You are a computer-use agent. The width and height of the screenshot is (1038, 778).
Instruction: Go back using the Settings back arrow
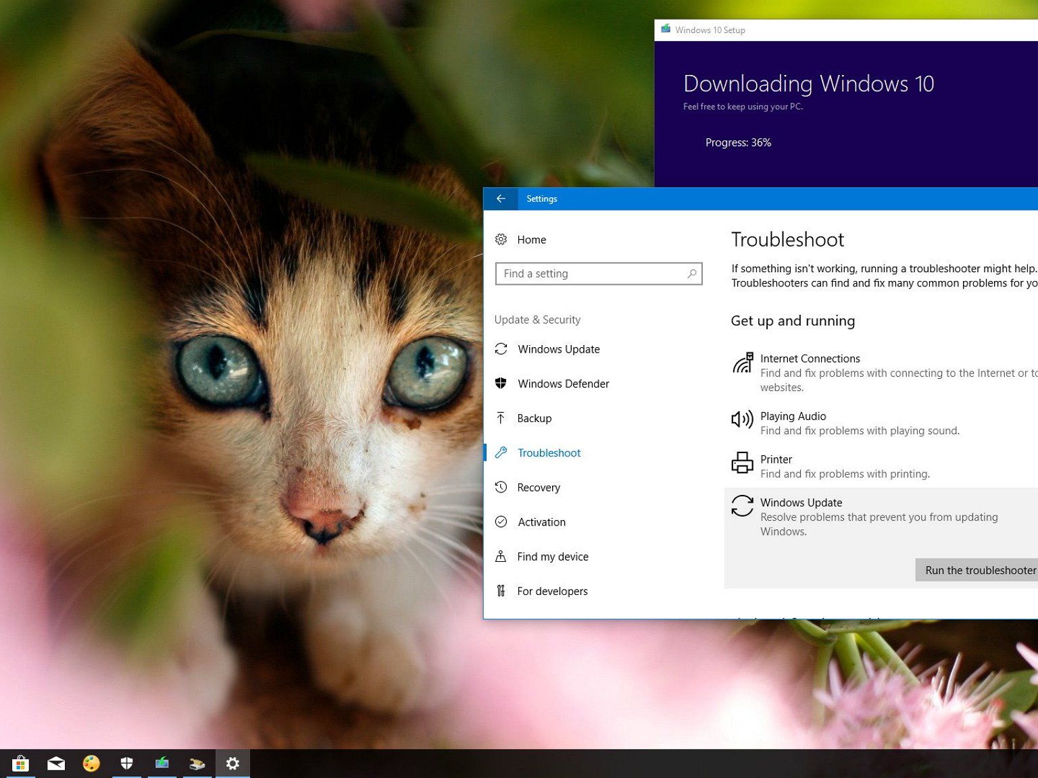tap(501, 199)
